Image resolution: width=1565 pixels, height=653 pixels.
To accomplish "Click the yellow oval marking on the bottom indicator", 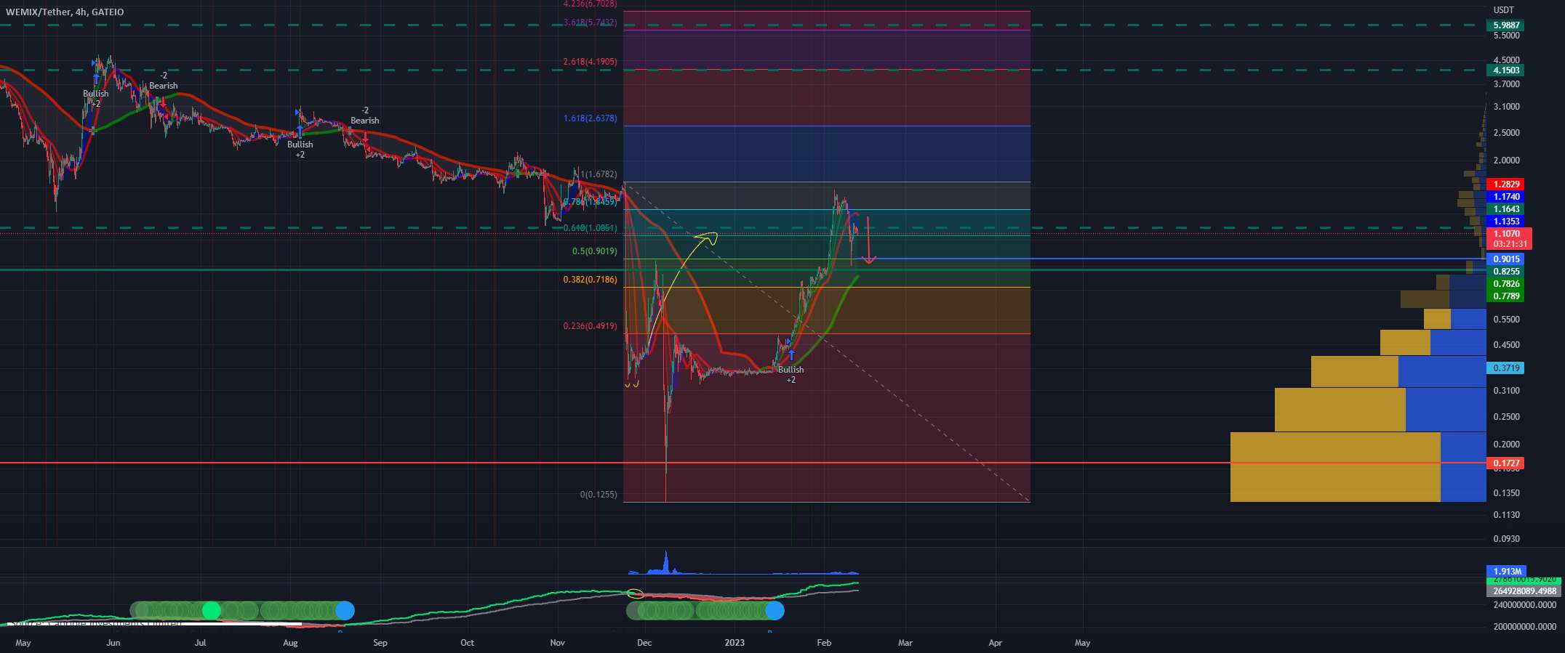I will (x=635, y=593).
